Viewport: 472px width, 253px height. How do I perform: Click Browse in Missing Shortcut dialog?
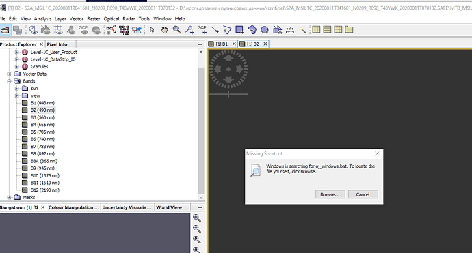point(330,194)
